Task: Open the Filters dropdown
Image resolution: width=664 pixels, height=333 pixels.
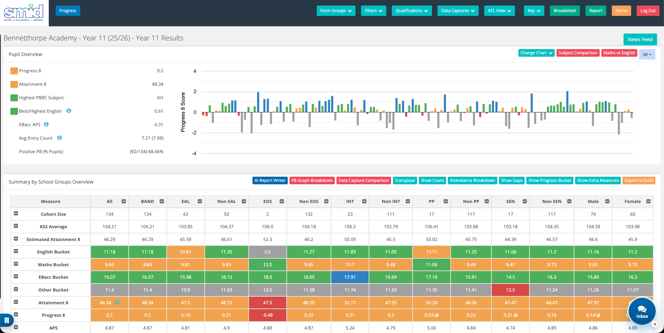Action: [373, 11]
